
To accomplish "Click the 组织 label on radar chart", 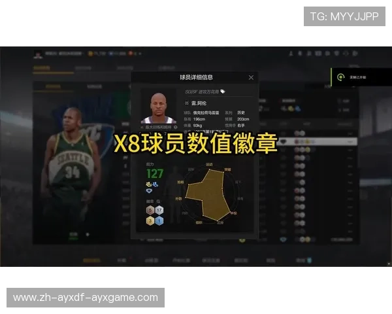I will click(x=199, y=222).
